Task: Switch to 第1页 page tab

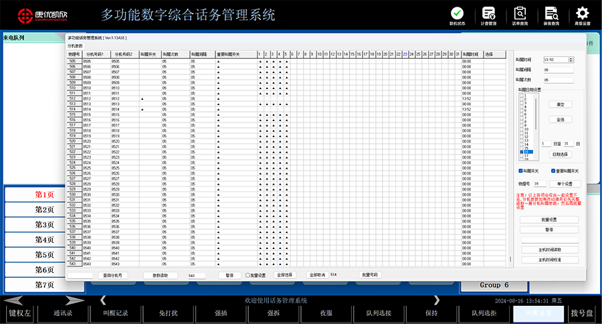Action: coord(45,195)
